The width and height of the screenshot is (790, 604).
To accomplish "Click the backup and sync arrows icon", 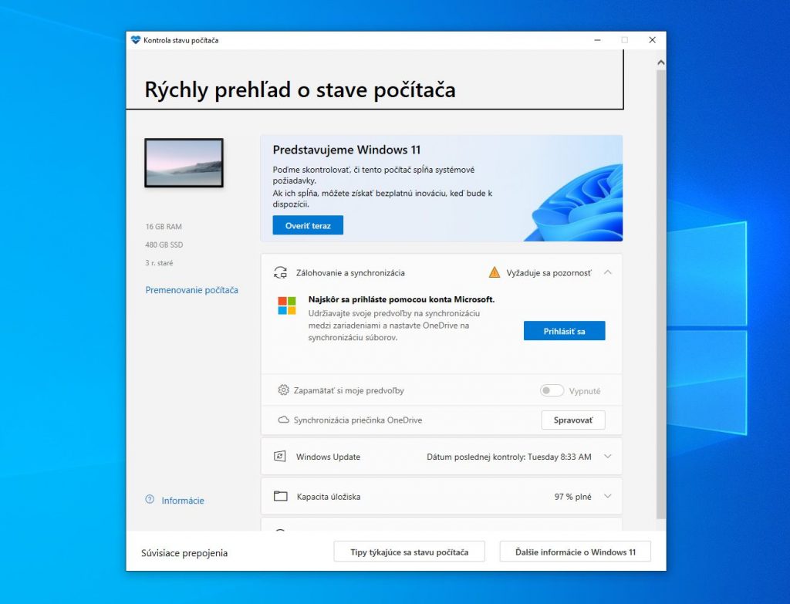I will pyautogui.click(x=280, y=272).
